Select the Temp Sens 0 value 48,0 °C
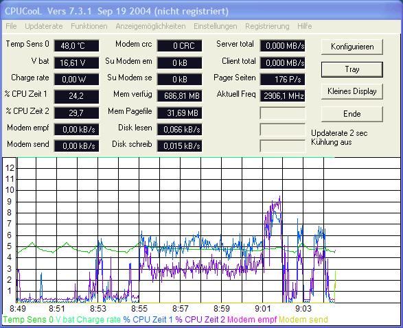This screenshot has height=328, width=403. pos(76,46)
